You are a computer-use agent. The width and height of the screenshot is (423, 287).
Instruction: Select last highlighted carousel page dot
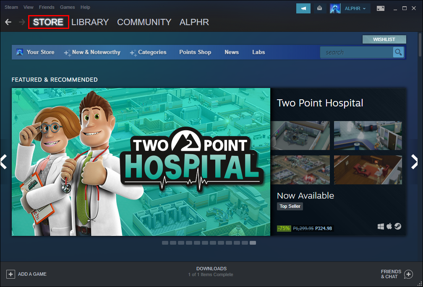253,243
